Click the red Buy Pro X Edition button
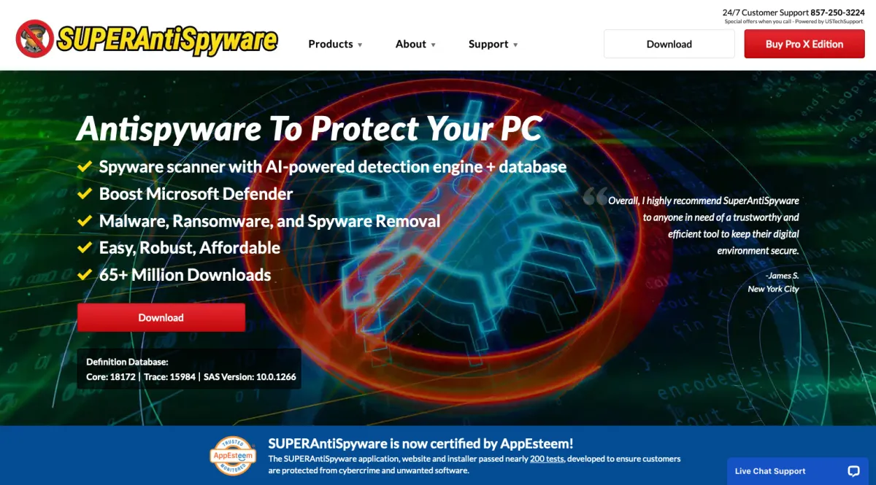Screen dimensions: 876x485 pyautogui.click(x=804, y=44)
